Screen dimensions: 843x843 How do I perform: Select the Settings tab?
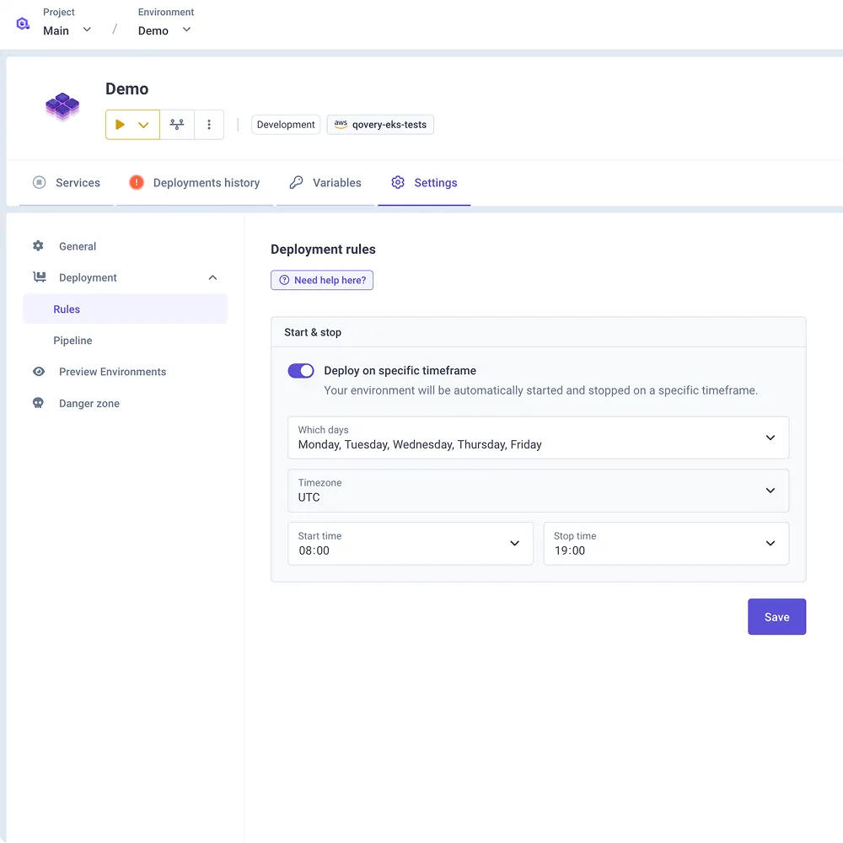pos(424,183)
